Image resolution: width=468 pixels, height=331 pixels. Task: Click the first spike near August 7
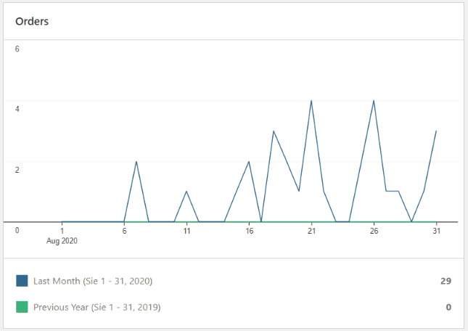point(136,161)
